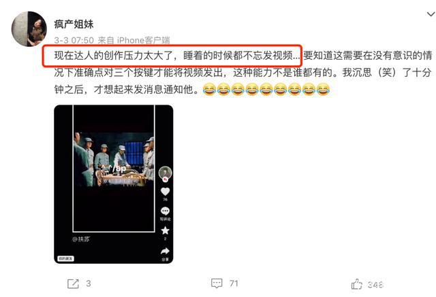
Task: Open the 疯产姐妹 profile avatar
Action: [x=29, y=29]
